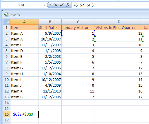Click the date cell 12/12/2006

(x=50, y=68)
